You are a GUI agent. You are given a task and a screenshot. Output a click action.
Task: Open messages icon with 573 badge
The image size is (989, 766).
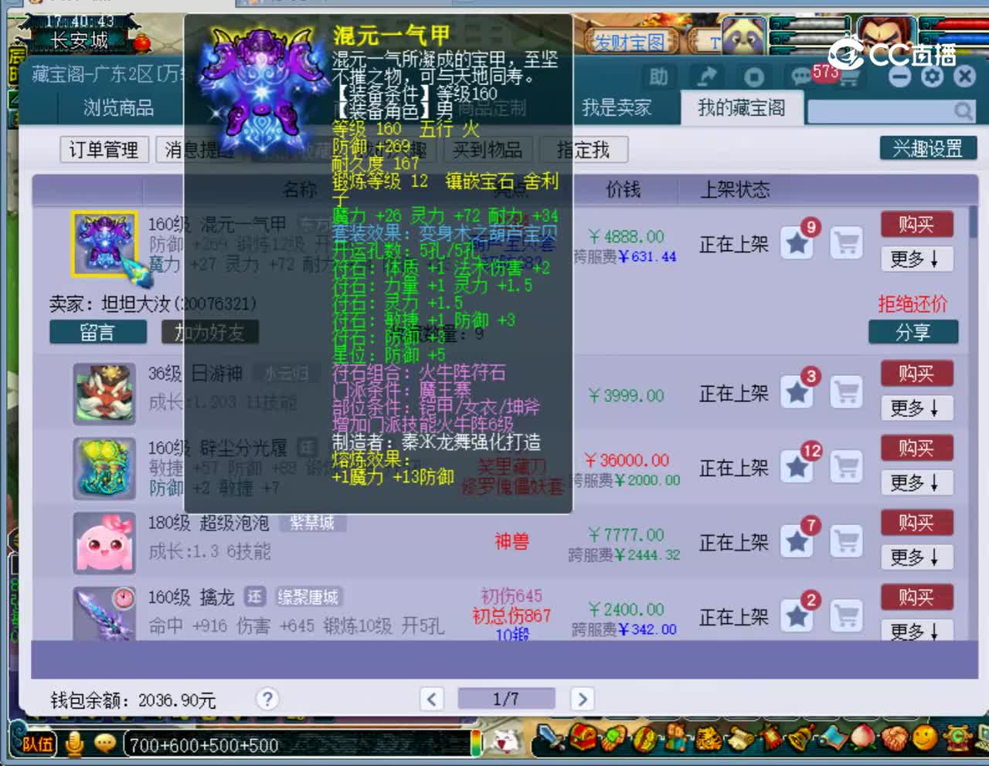801,76
